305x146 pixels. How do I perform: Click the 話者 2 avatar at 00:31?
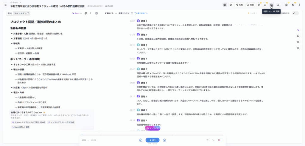pyautogui.click(x=138, y=45)
